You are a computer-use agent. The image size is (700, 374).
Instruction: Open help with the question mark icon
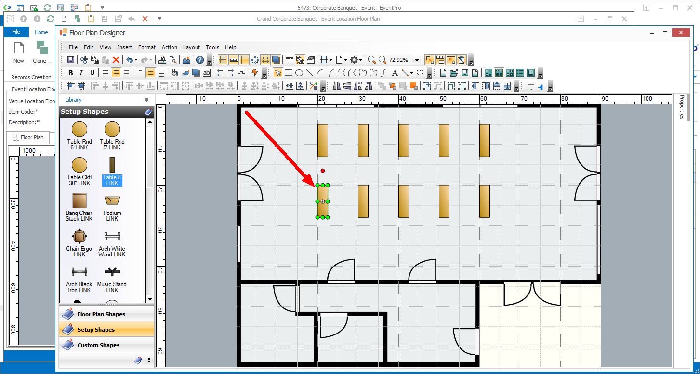200,60
